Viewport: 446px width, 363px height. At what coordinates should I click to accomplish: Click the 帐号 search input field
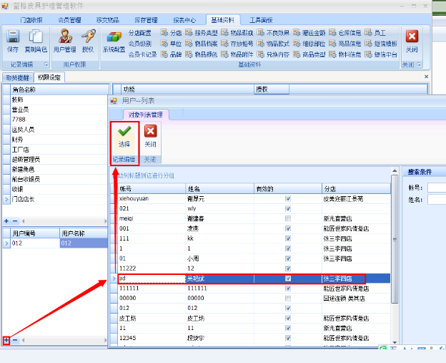tap(436, 188)
